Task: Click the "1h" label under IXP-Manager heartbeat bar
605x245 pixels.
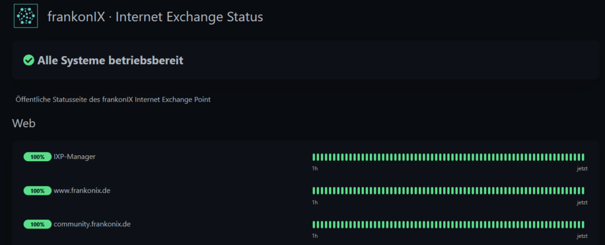Action: tap(315, 169)
